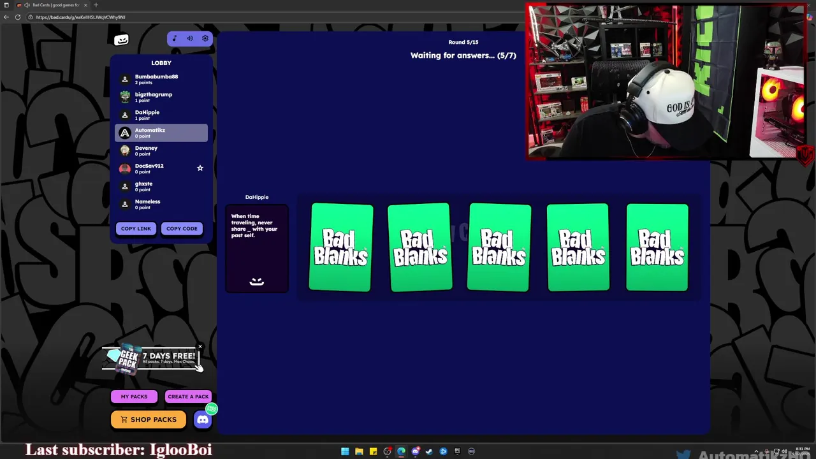Click ghxste's avatar icon

[x=125, y=186]
